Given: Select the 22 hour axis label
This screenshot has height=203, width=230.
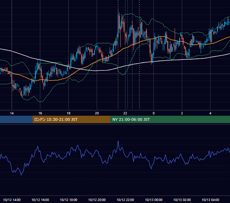Looking at the screenshot, I should tap(125, 113).
